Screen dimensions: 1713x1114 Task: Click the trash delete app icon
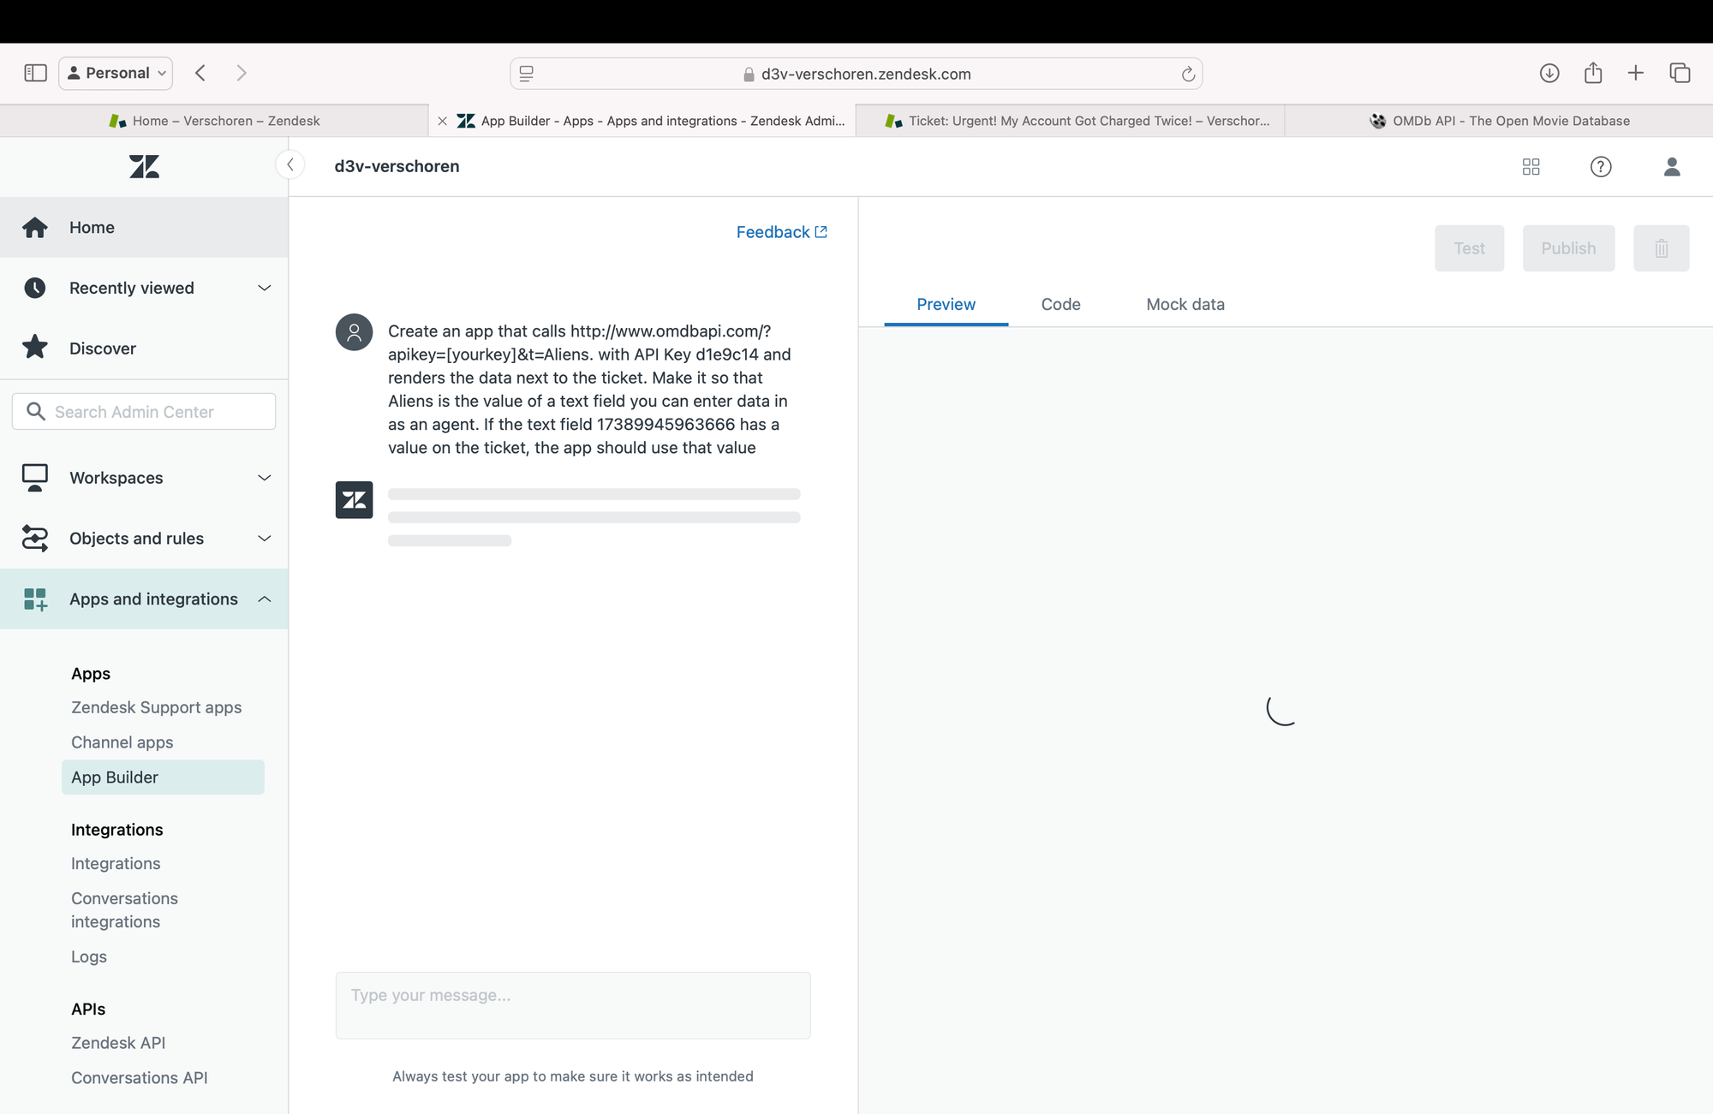[x=1662, y=248]
